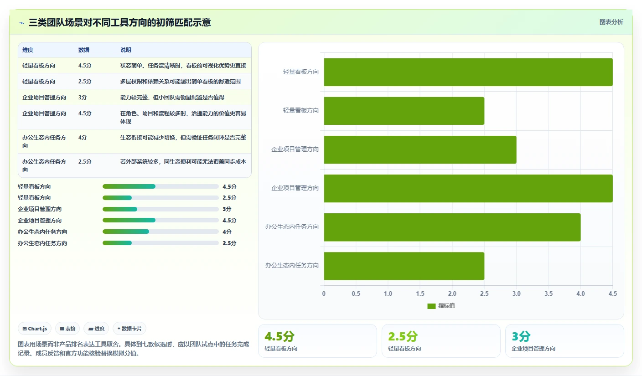Click the Chart.js chip
The width and height of the screenshot is (642, 376).
click(x=35, y=329)
